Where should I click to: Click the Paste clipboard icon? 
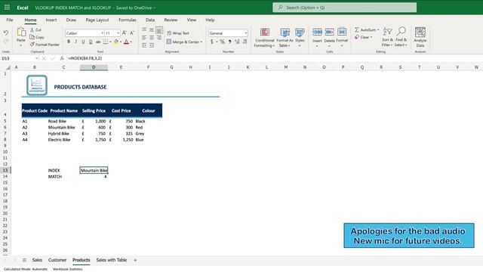click(21, 32)
